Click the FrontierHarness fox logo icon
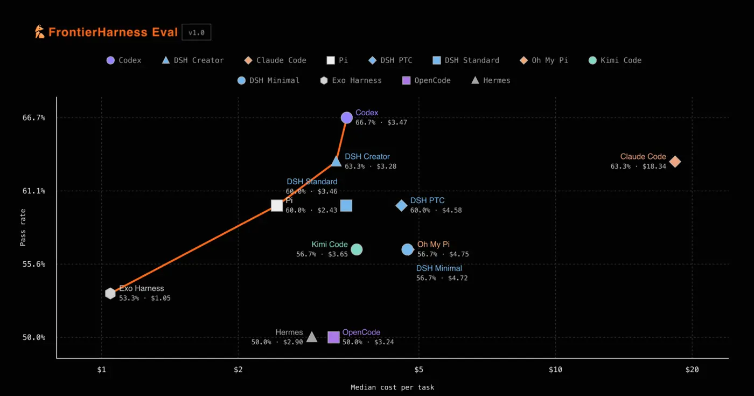The width and height of the screenshot is (754, 396). point(40,32)
